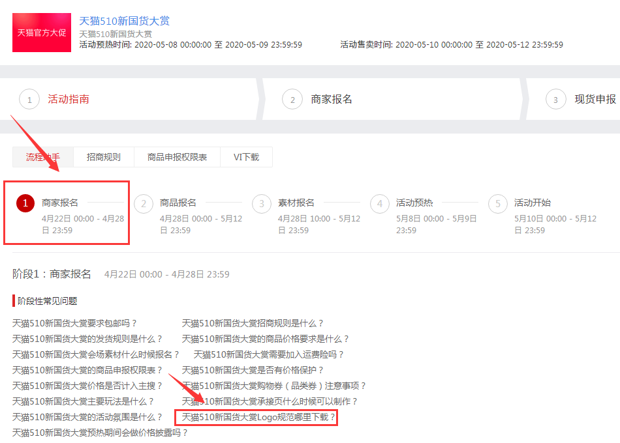Open the VI下载 tab
This screenshot has height=443, width=620.
tap(246, 157)
